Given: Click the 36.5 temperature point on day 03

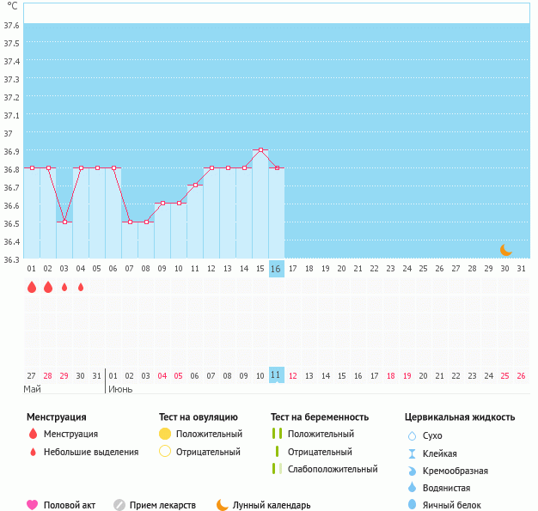Looking at the screenshot, I should (x=64, y=222).
